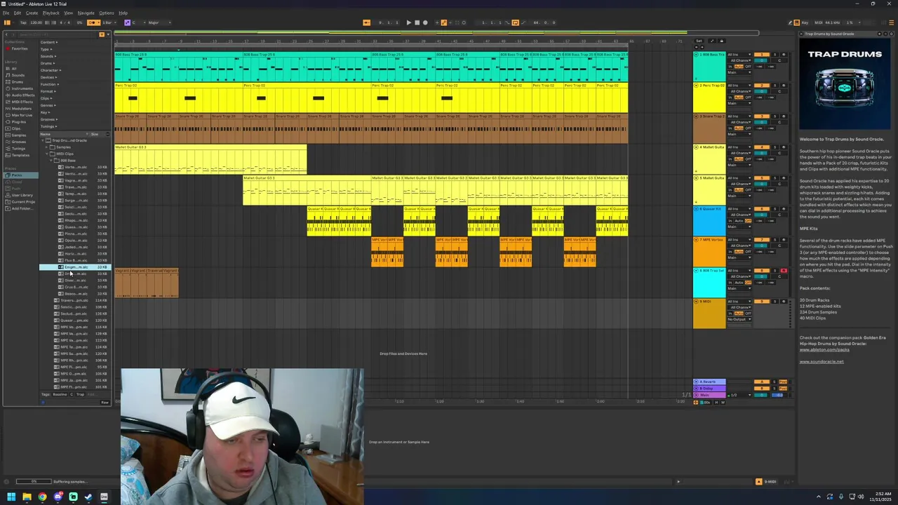Open the Samples category in browser
898x505 pixels.
click(x=18, y=135)
